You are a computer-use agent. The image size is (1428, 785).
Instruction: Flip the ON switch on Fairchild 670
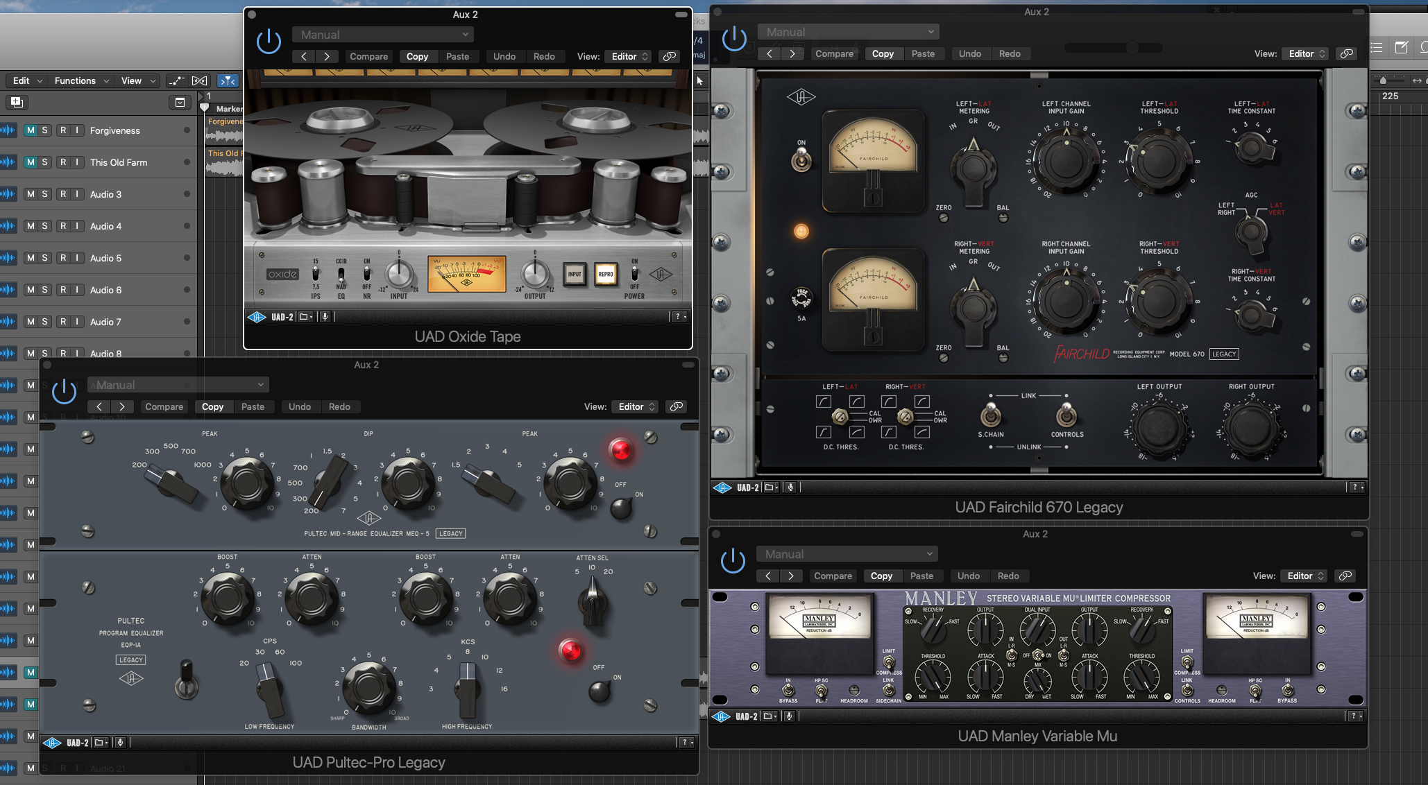click(801, 161)
